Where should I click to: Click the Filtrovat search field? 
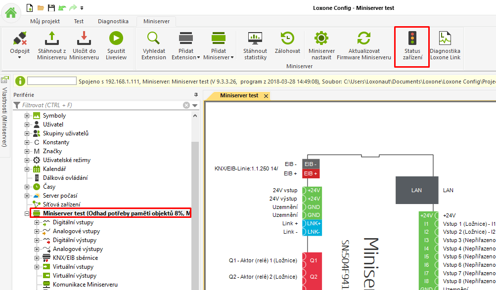99,105
